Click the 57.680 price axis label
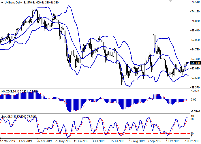 (195, 78)
